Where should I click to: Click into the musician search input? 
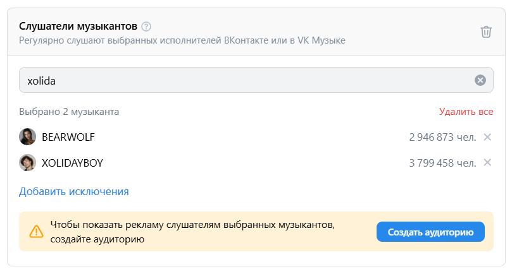coord(247,80)
